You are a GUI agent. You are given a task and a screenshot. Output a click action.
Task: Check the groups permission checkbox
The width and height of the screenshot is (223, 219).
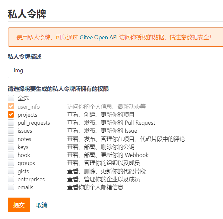click(11, 163)
